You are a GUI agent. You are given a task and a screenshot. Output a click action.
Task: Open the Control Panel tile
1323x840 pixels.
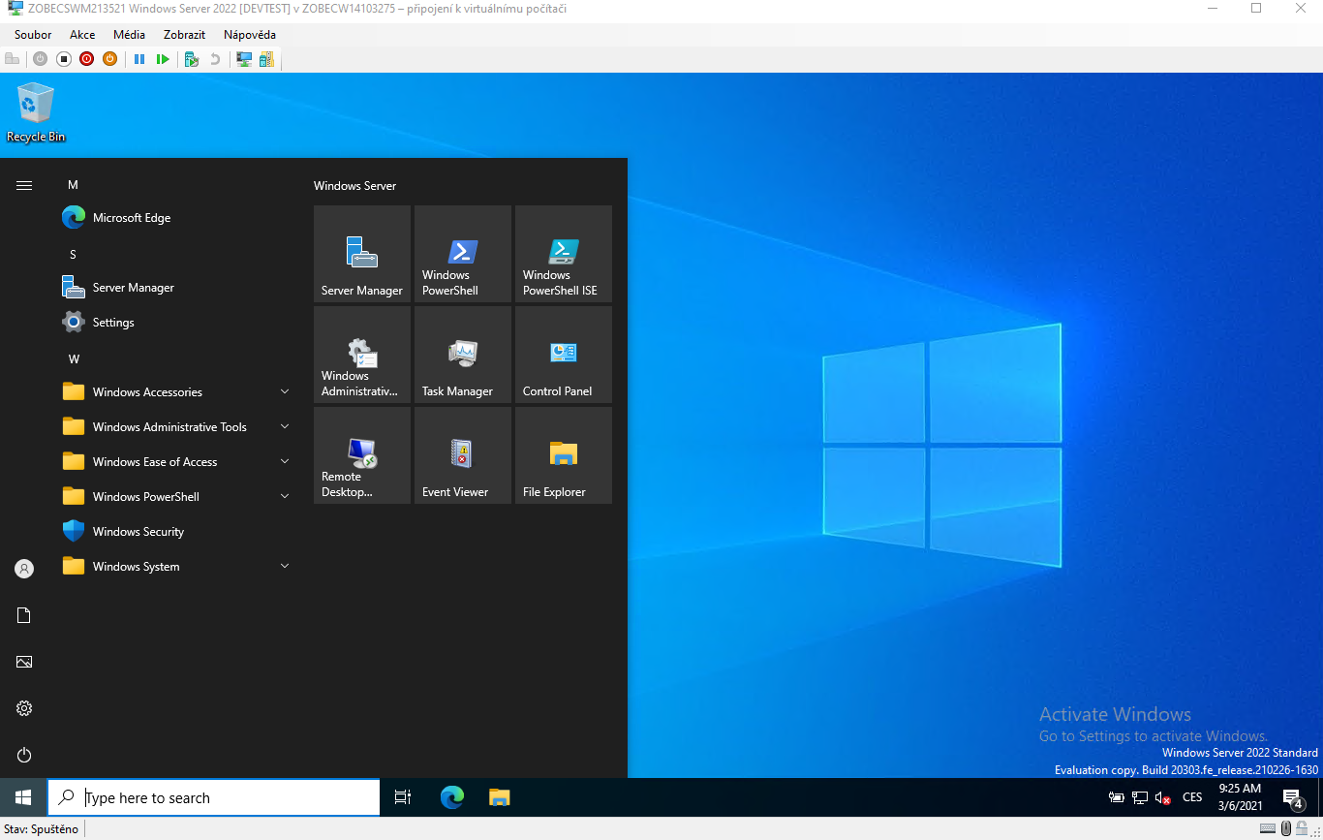coord(564,355)
